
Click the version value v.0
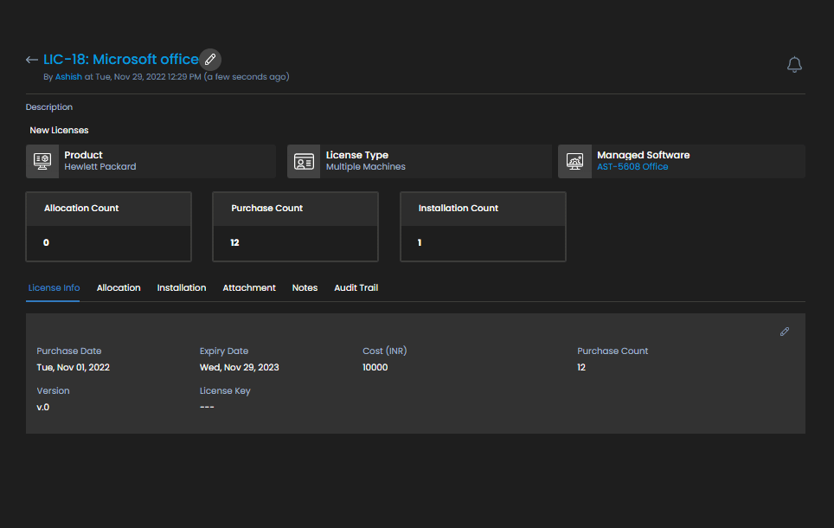pos(43,407)
